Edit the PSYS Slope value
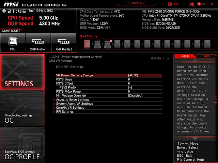This screenshot has height=163, width=218. (109, 79)
